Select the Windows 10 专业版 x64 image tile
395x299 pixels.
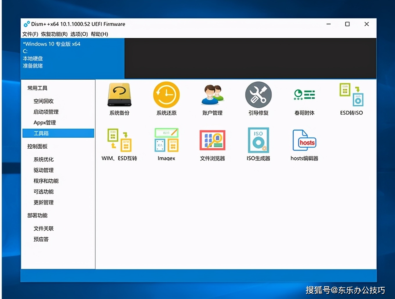73,59
